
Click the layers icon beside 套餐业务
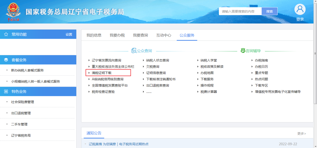6,60
